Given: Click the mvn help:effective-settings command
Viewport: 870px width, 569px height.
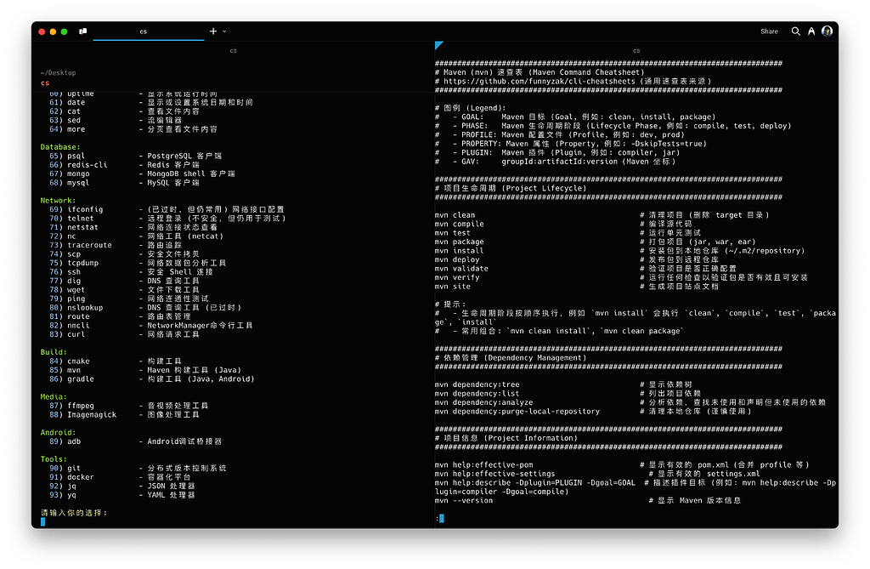Looking at the screenshot, I should coord(495,474).
